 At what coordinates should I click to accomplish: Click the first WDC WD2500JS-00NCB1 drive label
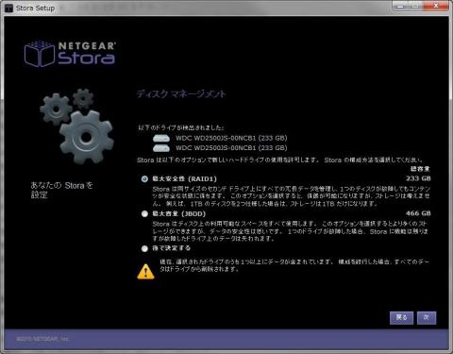pos(231,138)
